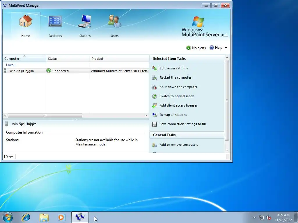The height and width of the screenshot is (223, 298).
Task: Click the Stations: label in details pane
Action: [x=13, y=140]
